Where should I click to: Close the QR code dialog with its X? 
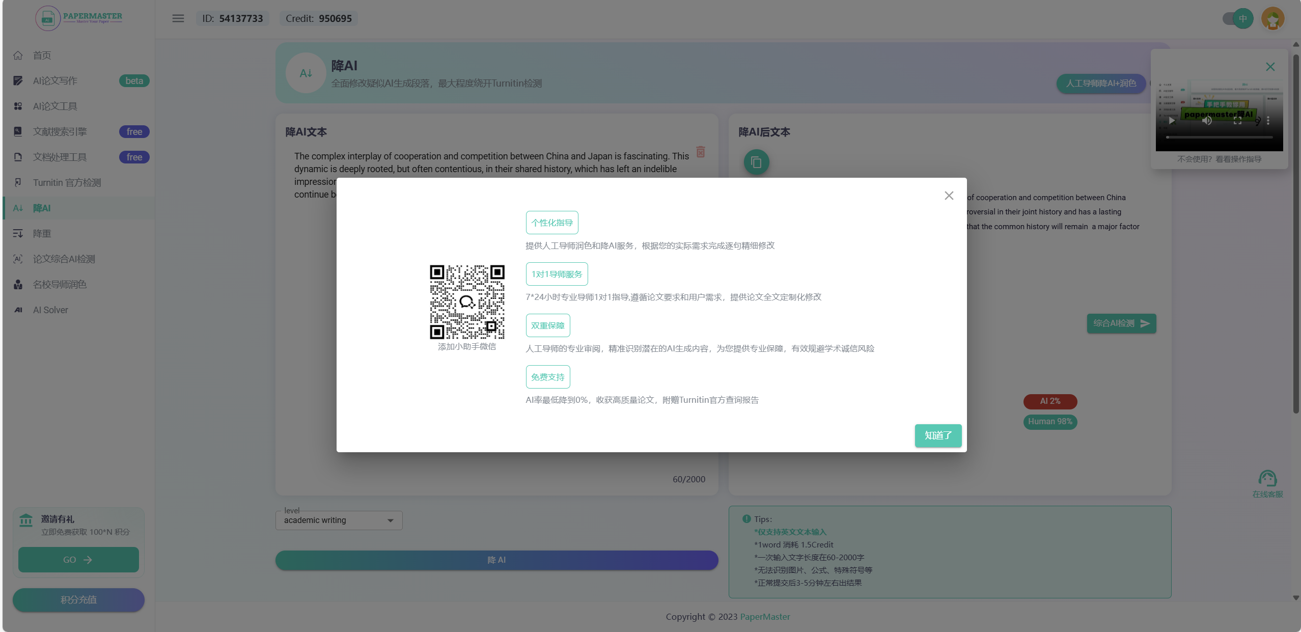pyautogui.click(x=949, y=196)
